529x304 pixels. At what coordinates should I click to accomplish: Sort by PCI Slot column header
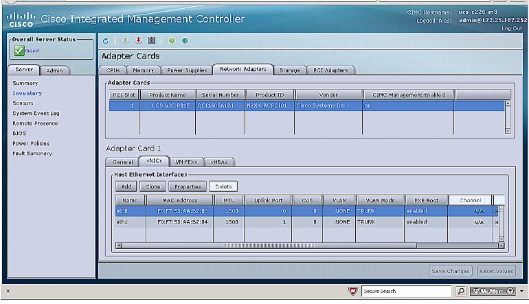point(124,95)
